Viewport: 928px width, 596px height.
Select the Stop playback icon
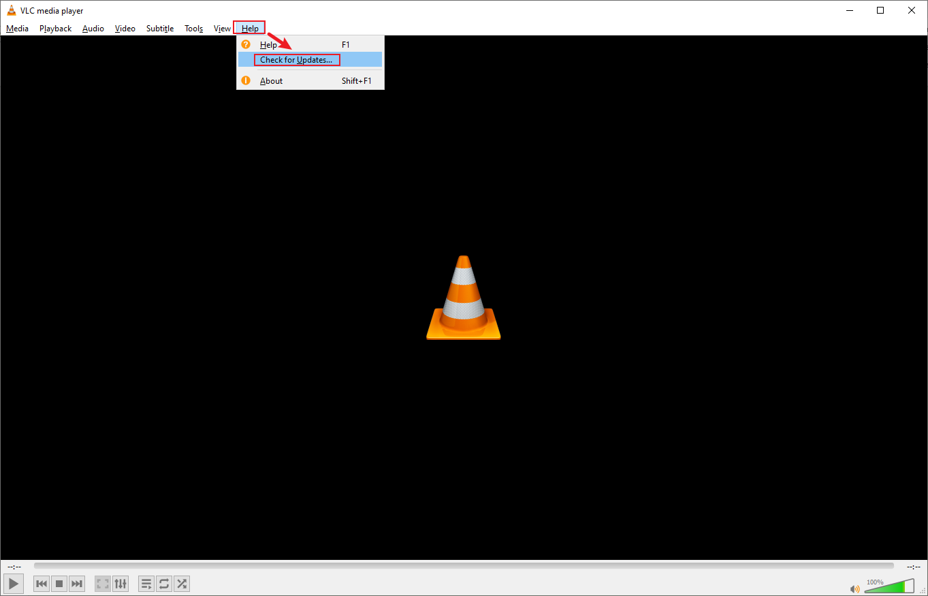point(59,583)
